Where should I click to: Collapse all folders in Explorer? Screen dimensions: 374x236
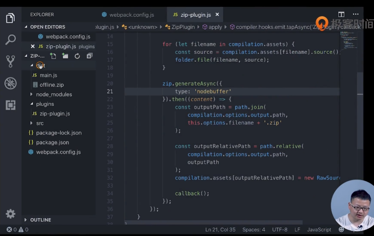pyautogui.click(x=89, y=56)
